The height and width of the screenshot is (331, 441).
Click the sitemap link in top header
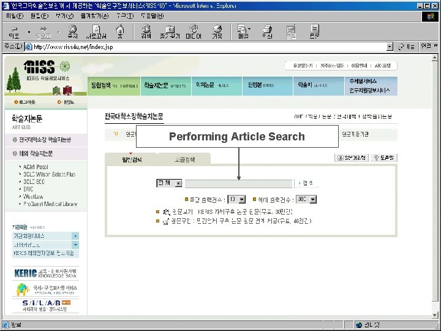tap(383, 66)
